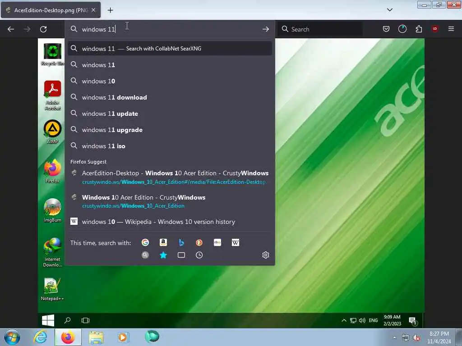Click the forward navigation arrow

pyautogui.click(x=27, y=29)
